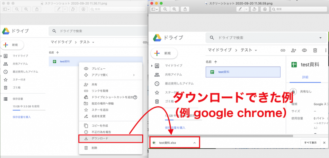Open search options arrow in right Drive search bar
329x158 pixels.
pos(320,38)
